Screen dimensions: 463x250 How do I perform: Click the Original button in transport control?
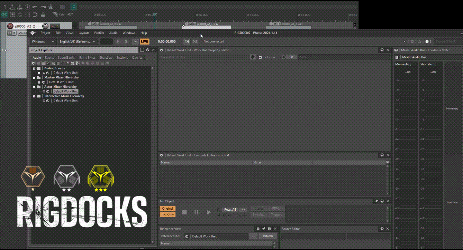click(167, 209)
